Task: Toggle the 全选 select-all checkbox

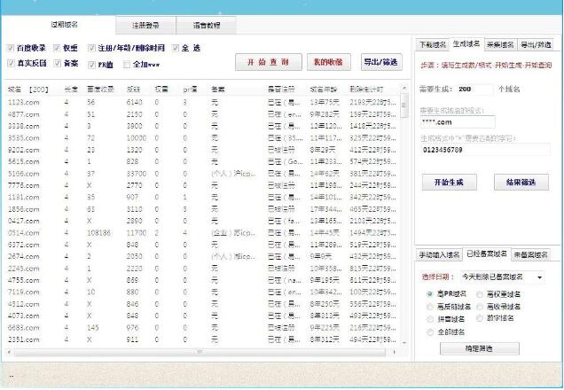Action: click(176, 48)
